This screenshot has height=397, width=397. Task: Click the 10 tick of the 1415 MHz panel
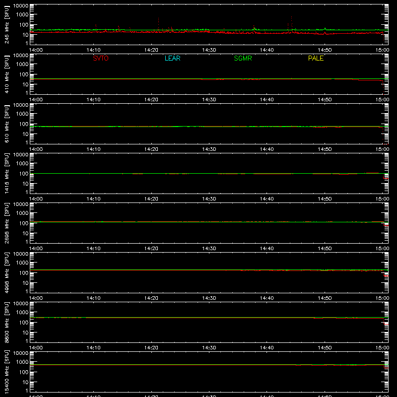(25, 184)
